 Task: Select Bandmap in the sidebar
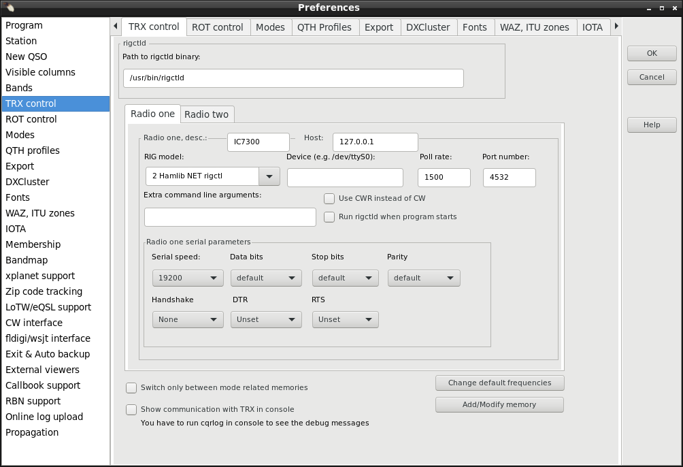[56, 260]
